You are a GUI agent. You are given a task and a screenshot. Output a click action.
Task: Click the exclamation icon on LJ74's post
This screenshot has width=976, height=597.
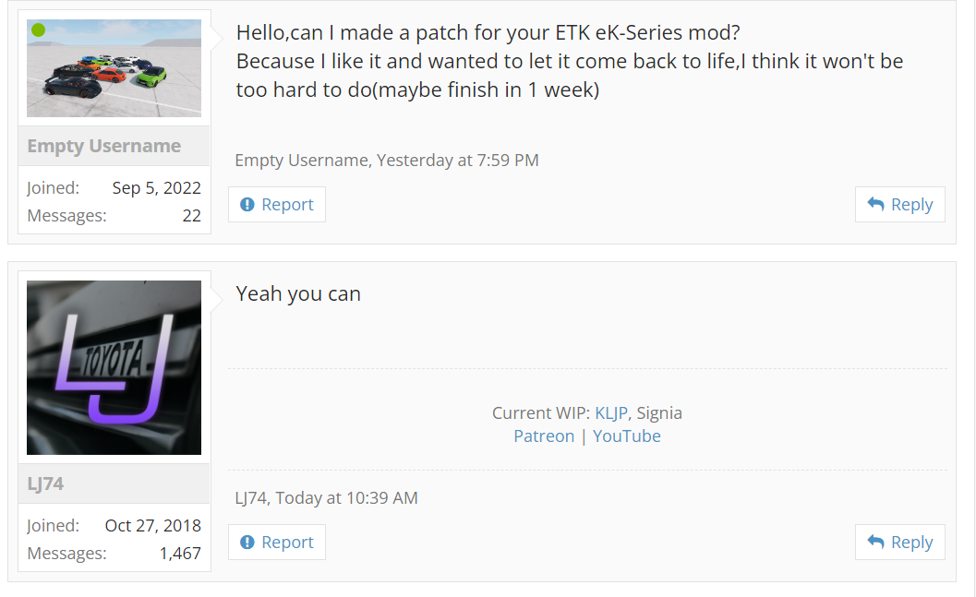click(x=247, y=543)
